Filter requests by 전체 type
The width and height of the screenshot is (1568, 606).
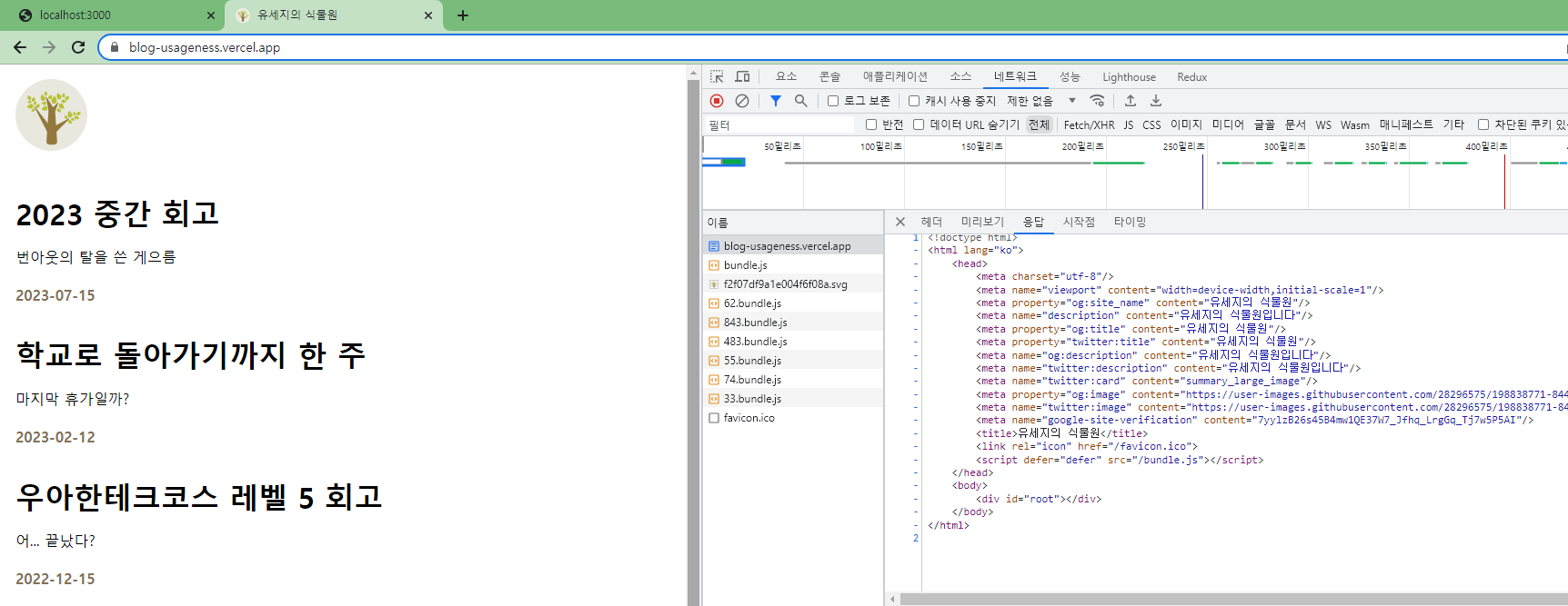pyautogui.click(x=1039, y=124)
